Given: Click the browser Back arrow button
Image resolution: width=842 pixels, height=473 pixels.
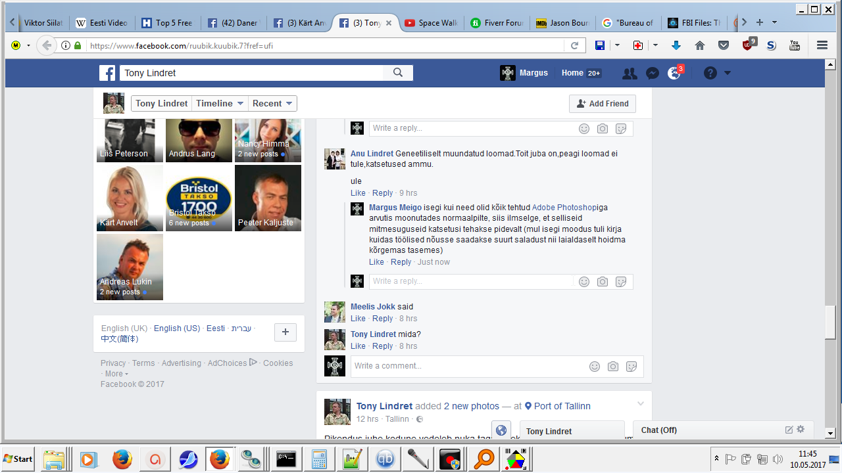Looking at the screenshot, I should click(46, 45).
